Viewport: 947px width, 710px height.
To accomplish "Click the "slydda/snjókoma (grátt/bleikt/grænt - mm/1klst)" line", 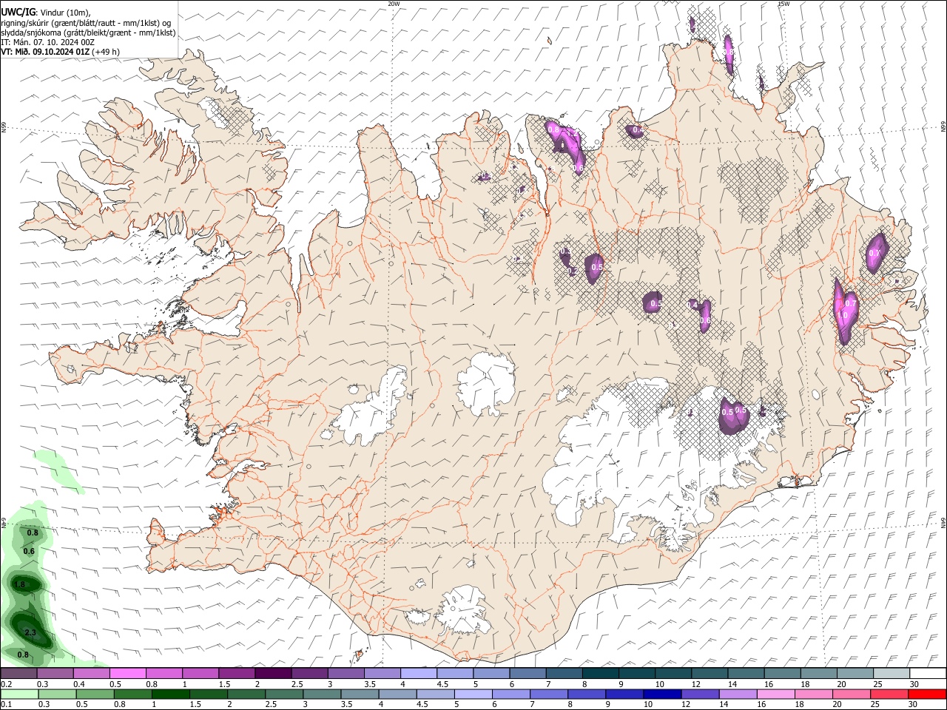I will point(88,33).
